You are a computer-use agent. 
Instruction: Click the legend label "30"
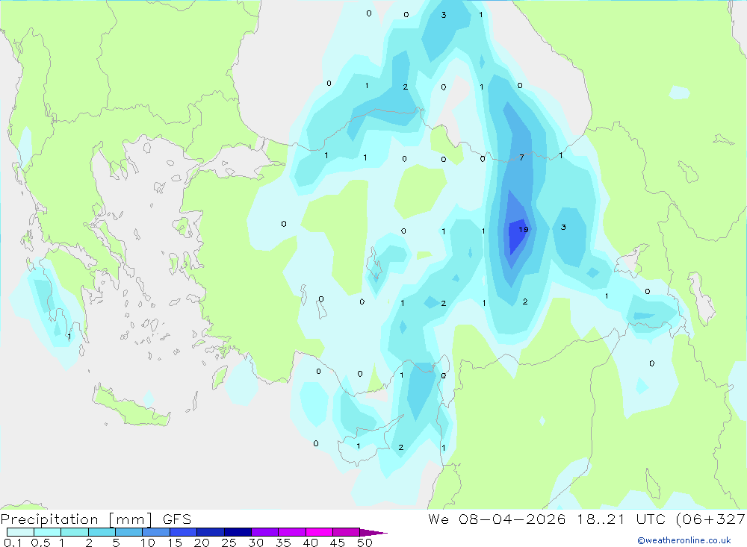pyautogui.click(x=255, y=543)
